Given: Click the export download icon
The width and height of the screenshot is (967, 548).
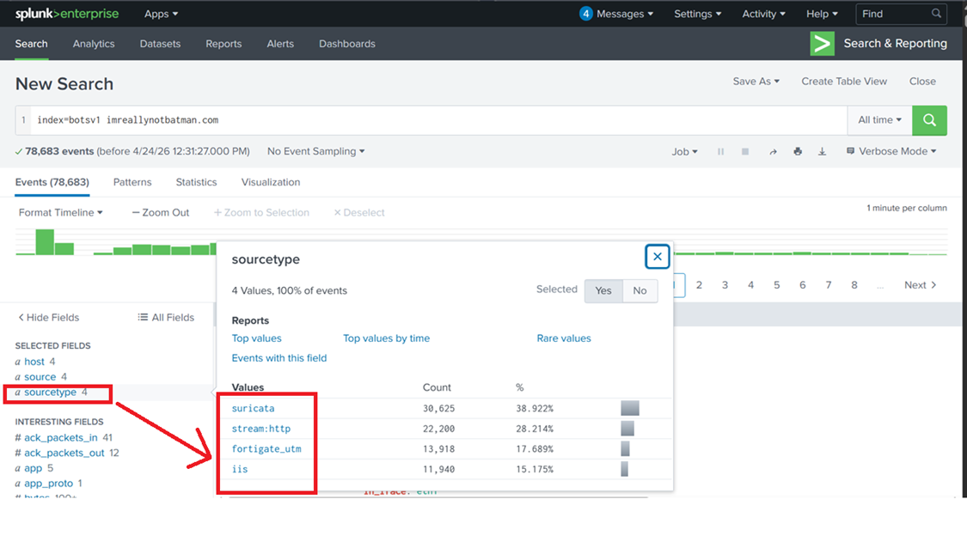Looking at the screenshot, I should click(822, 152).
